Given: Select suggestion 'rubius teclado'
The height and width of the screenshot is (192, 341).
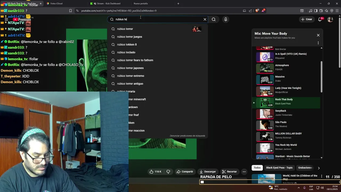Looking at the screenshot, I should point(157,52).
